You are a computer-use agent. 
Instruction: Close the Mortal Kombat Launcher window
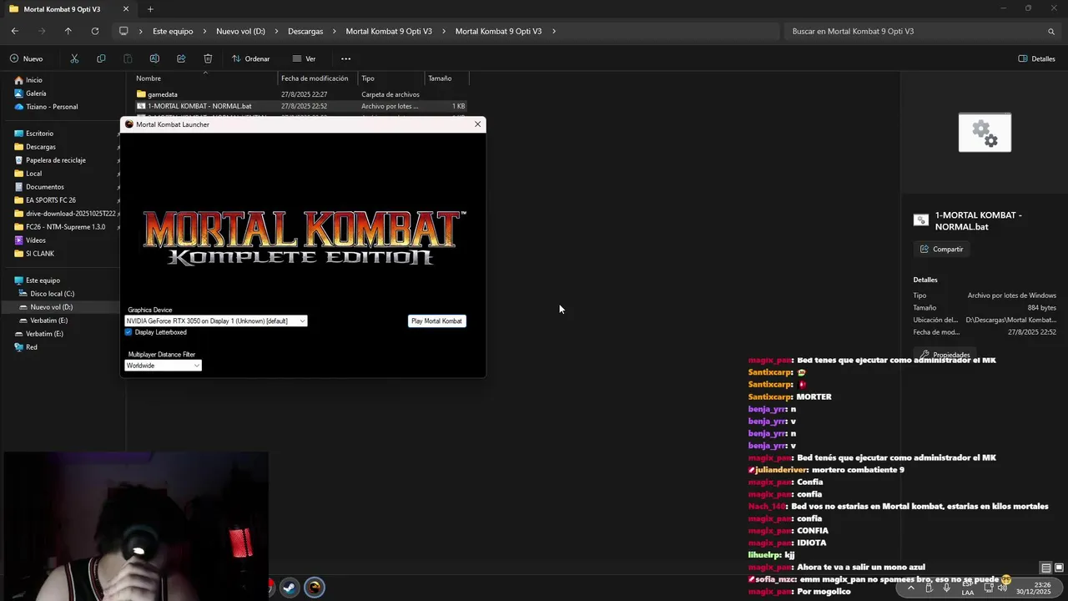pyautogui.click(x=477, y=124)
